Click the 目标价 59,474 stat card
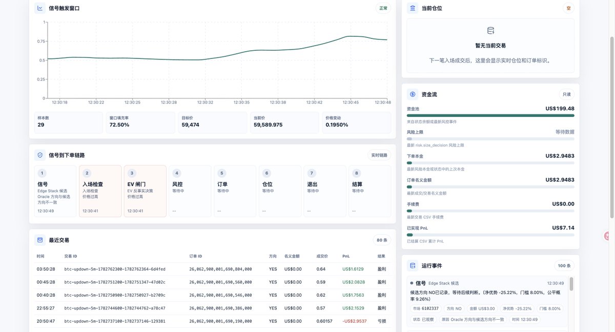Image resolution: width=615 pixels, height=332 pixels. 213,122
